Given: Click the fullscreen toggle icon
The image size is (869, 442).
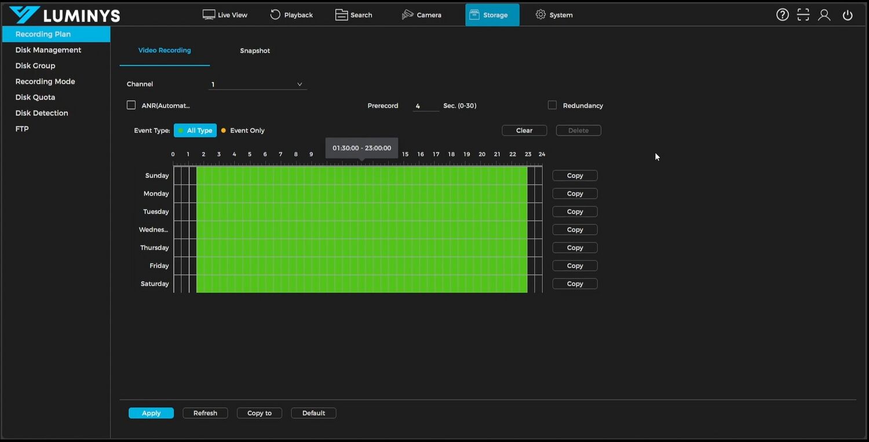Looking at the screenshot, I should [803, 15].
